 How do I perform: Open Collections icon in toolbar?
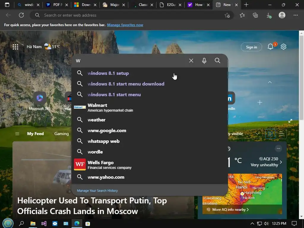tap(255, 15)
